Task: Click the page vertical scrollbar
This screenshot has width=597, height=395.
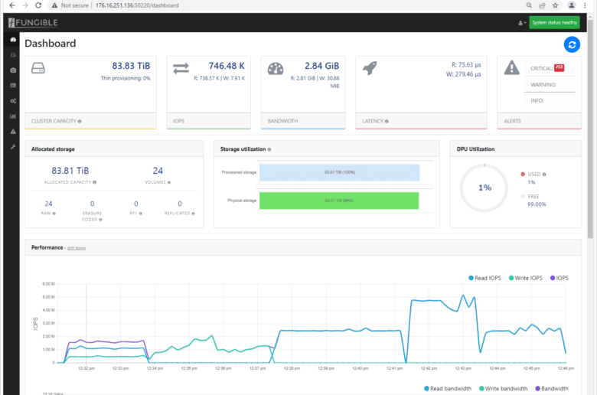Action: 590,129
